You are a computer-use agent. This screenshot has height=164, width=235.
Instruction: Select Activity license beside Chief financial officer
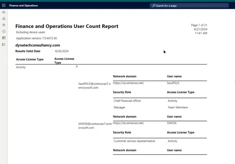click(172, 101)
